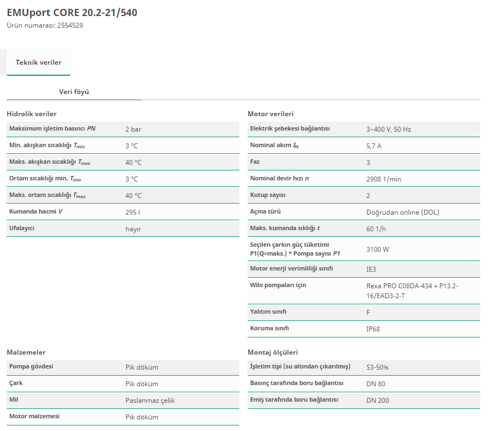The image size is (493, 431).
Task: Select the F insulation class value
Action: pyautogui.click(x=368, y=313)
